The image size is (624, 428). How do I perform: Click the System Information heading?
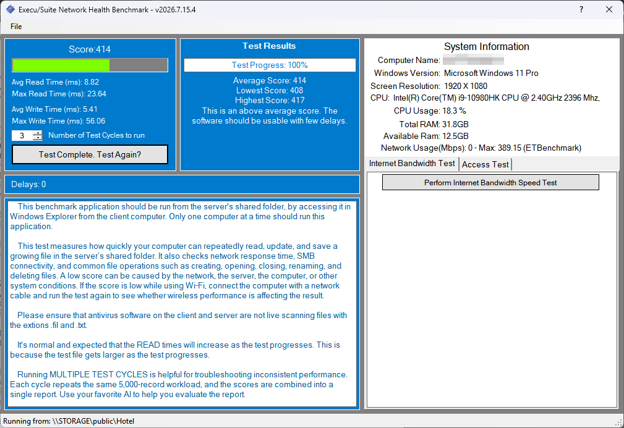tap(486, 47)
